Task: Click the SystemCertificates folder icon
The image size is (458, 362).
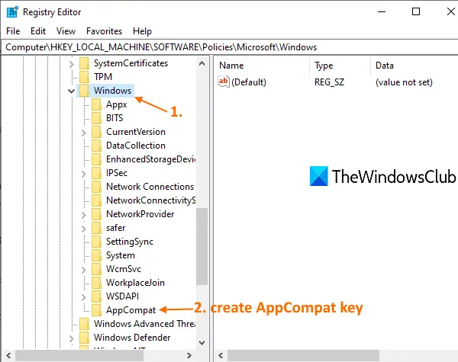Action: point(85,63)
